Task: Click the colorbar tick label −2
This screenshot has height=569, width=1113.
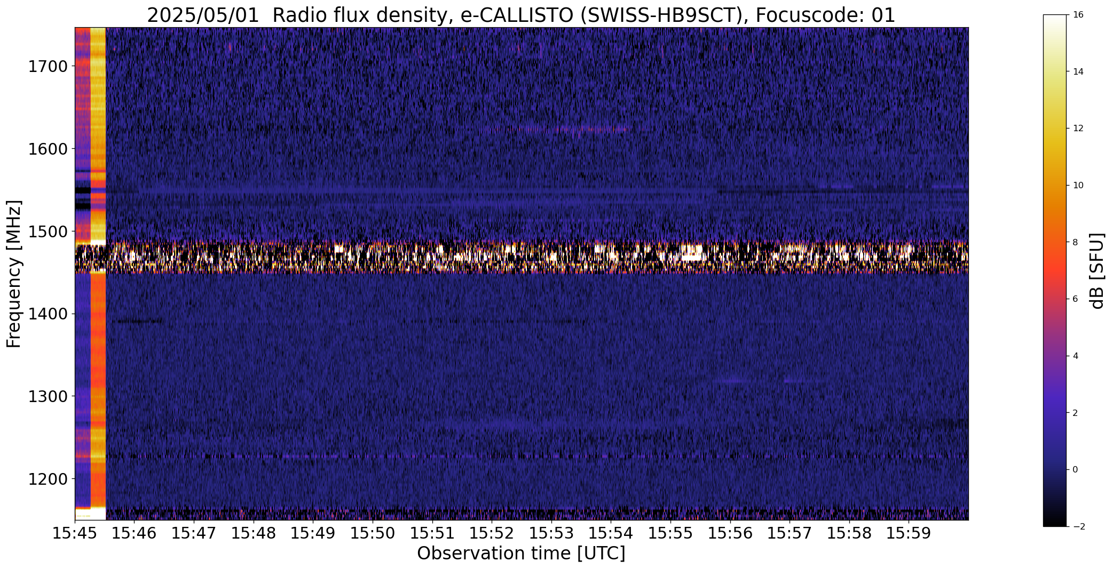Action: coord(1078,527)
